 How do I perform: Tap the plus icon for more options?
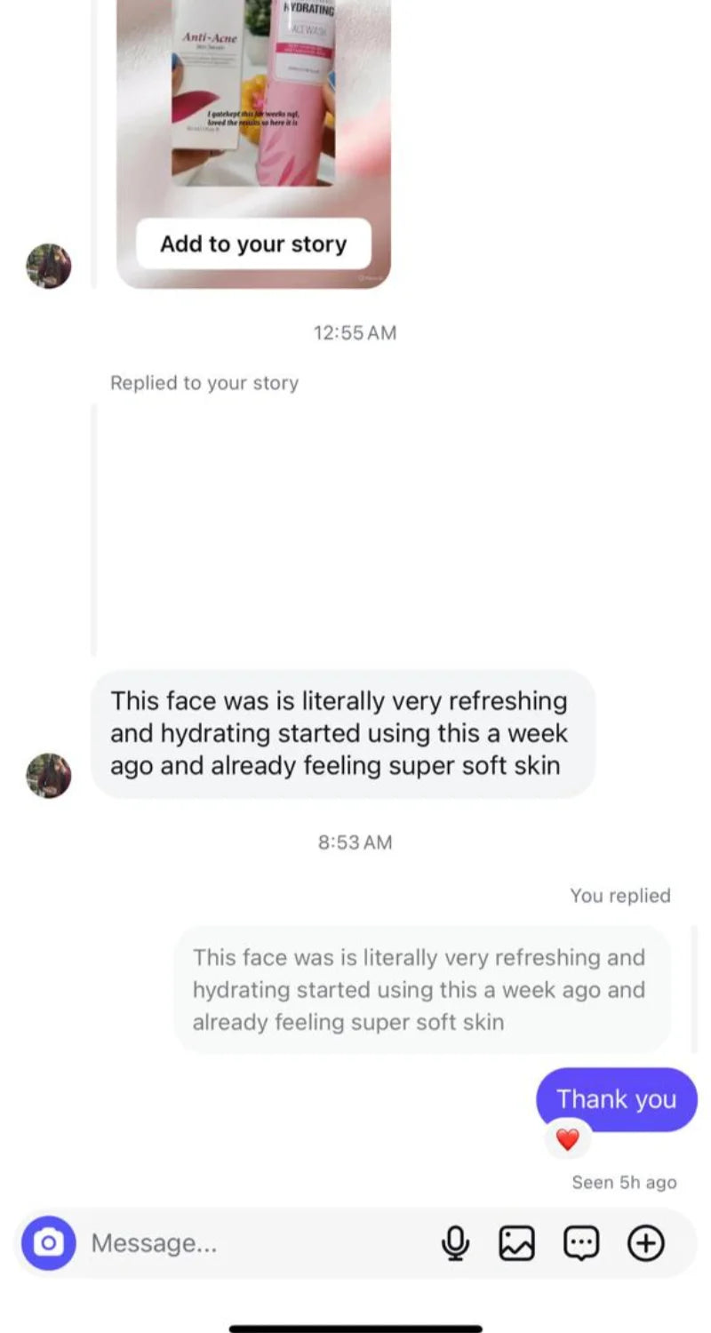[646, 1242]
